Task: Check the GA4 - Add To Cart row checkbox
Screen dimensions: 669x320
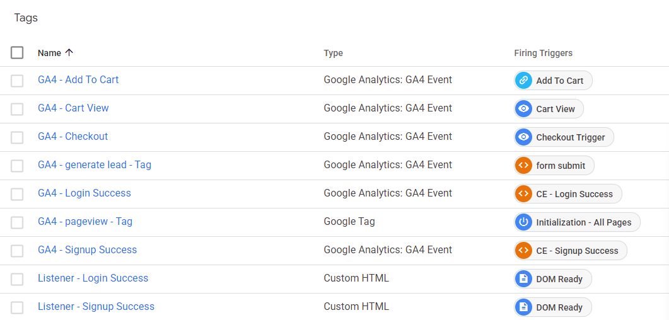Action: click(17, 81)
